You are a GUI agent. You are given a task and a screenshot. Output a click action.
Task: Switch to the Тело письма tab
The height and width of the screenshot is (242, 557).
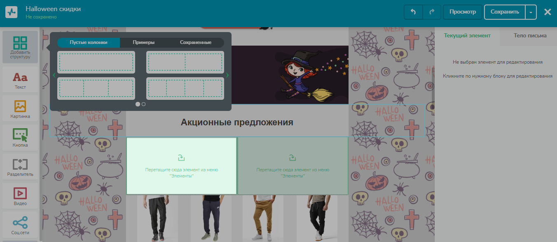pos(530,36)
